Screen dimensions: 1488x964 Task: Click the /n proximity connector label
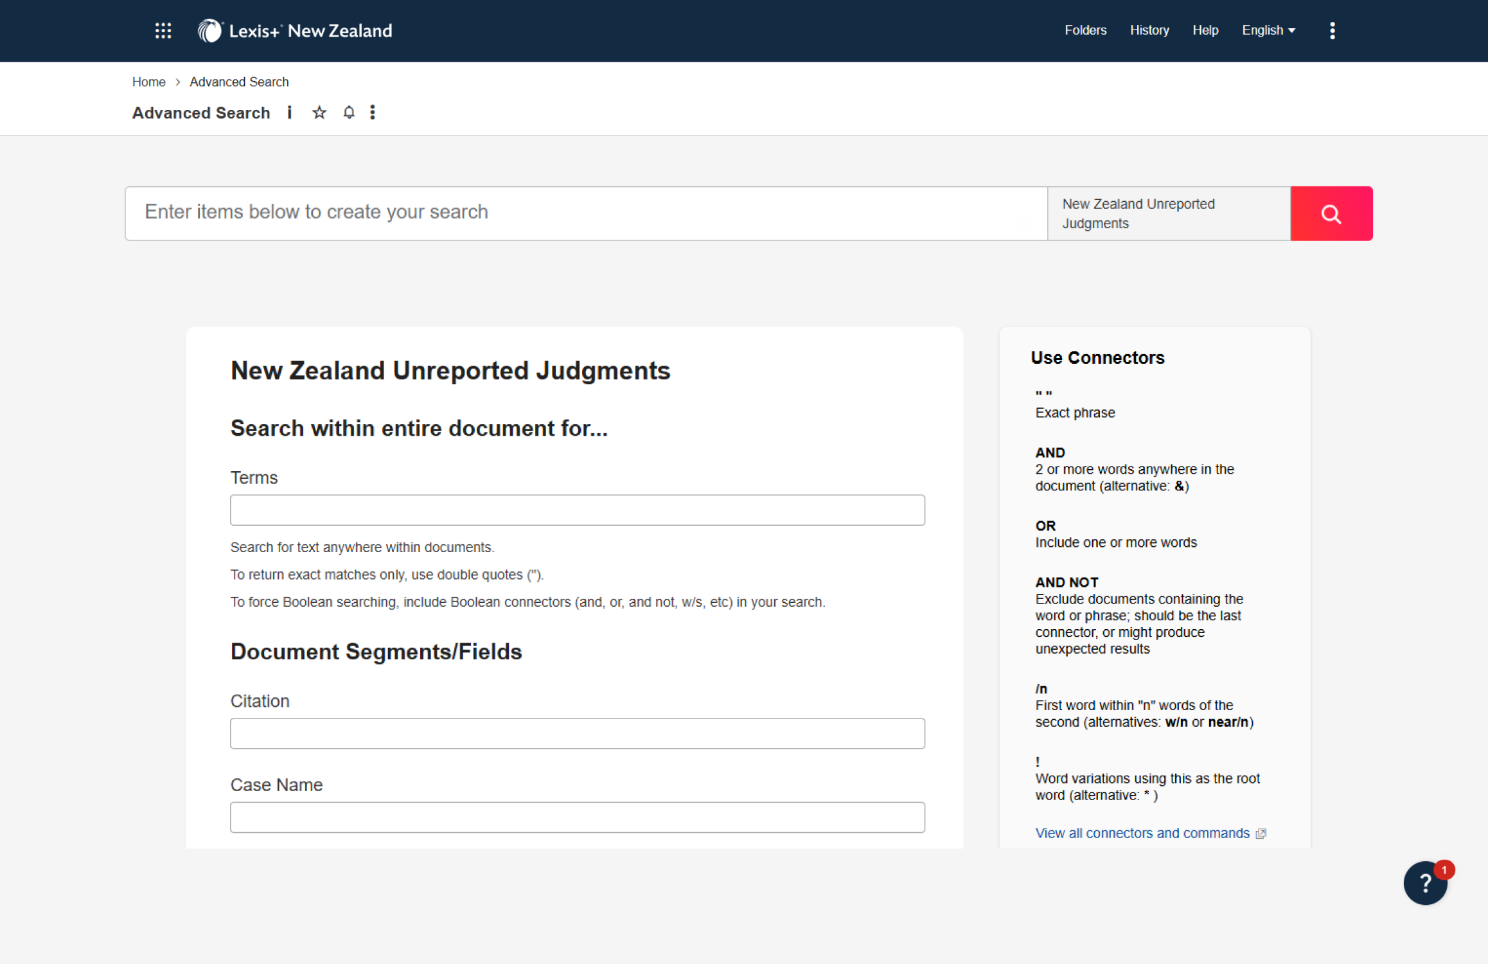pos(1041,688)
